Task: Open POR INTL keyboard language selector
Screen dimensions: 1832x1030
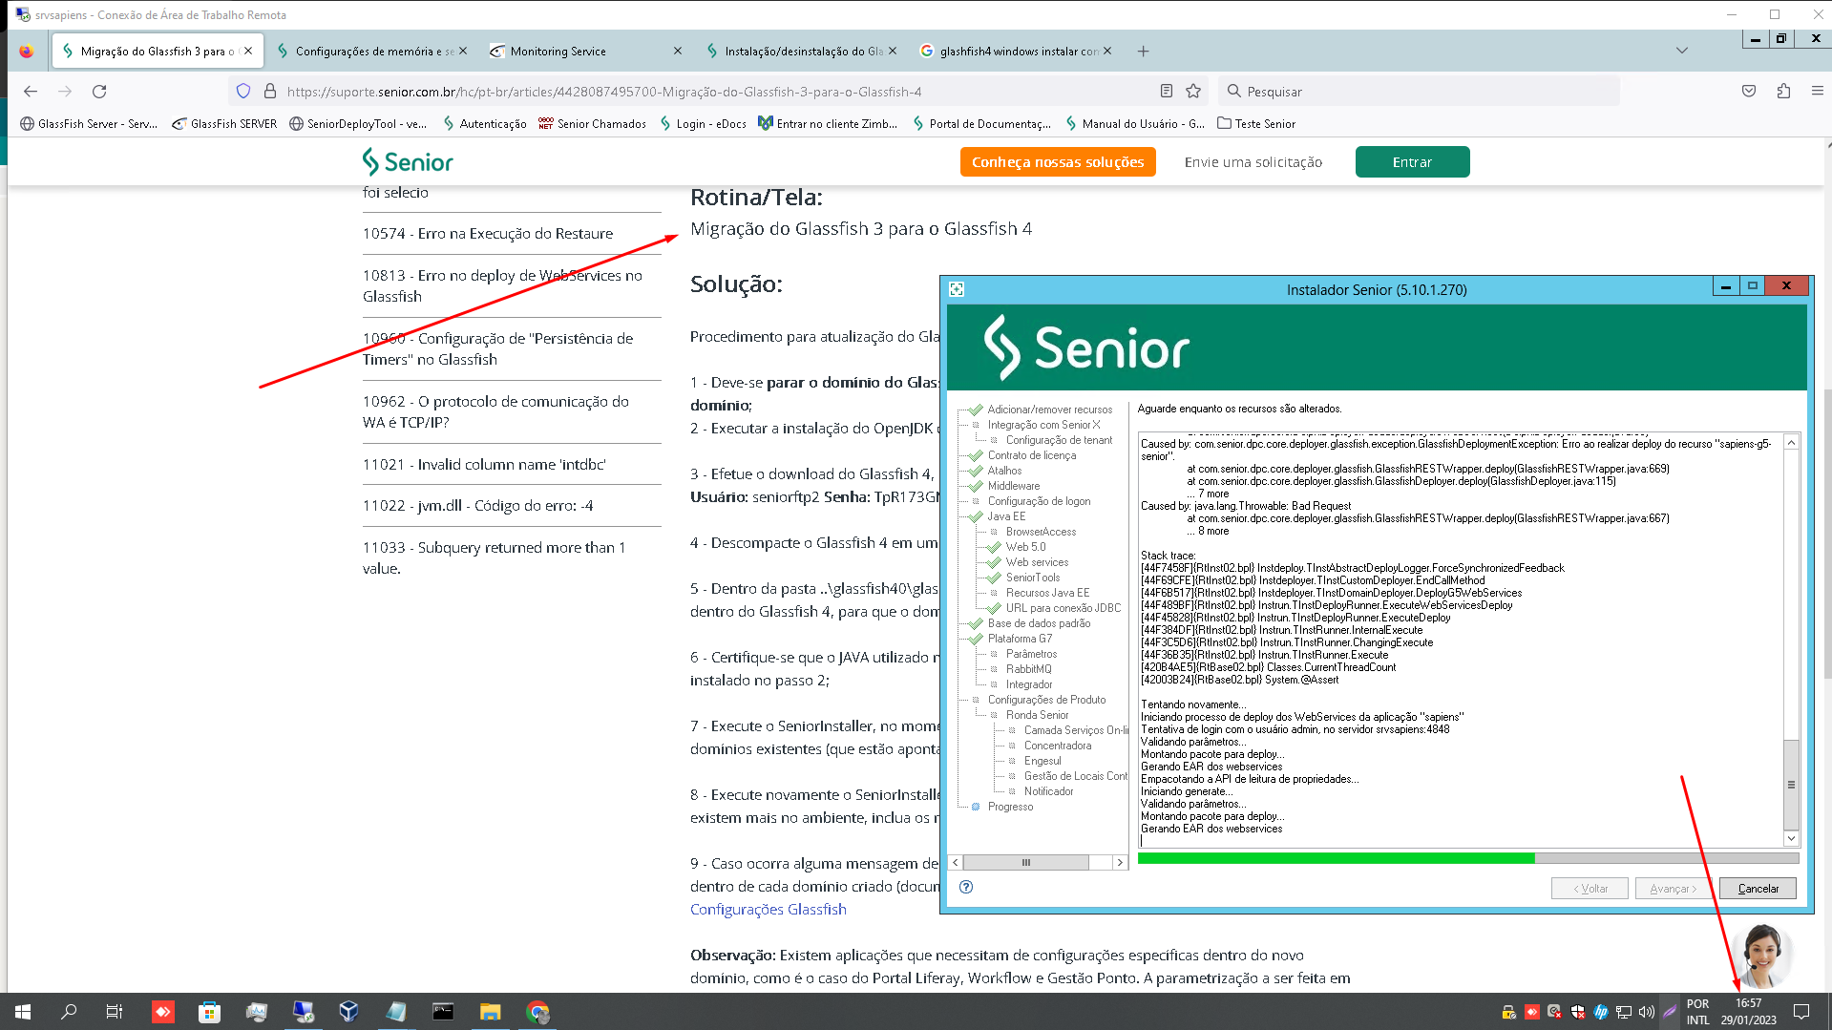Action: pyautogui.click(x=1697, y=1012)
